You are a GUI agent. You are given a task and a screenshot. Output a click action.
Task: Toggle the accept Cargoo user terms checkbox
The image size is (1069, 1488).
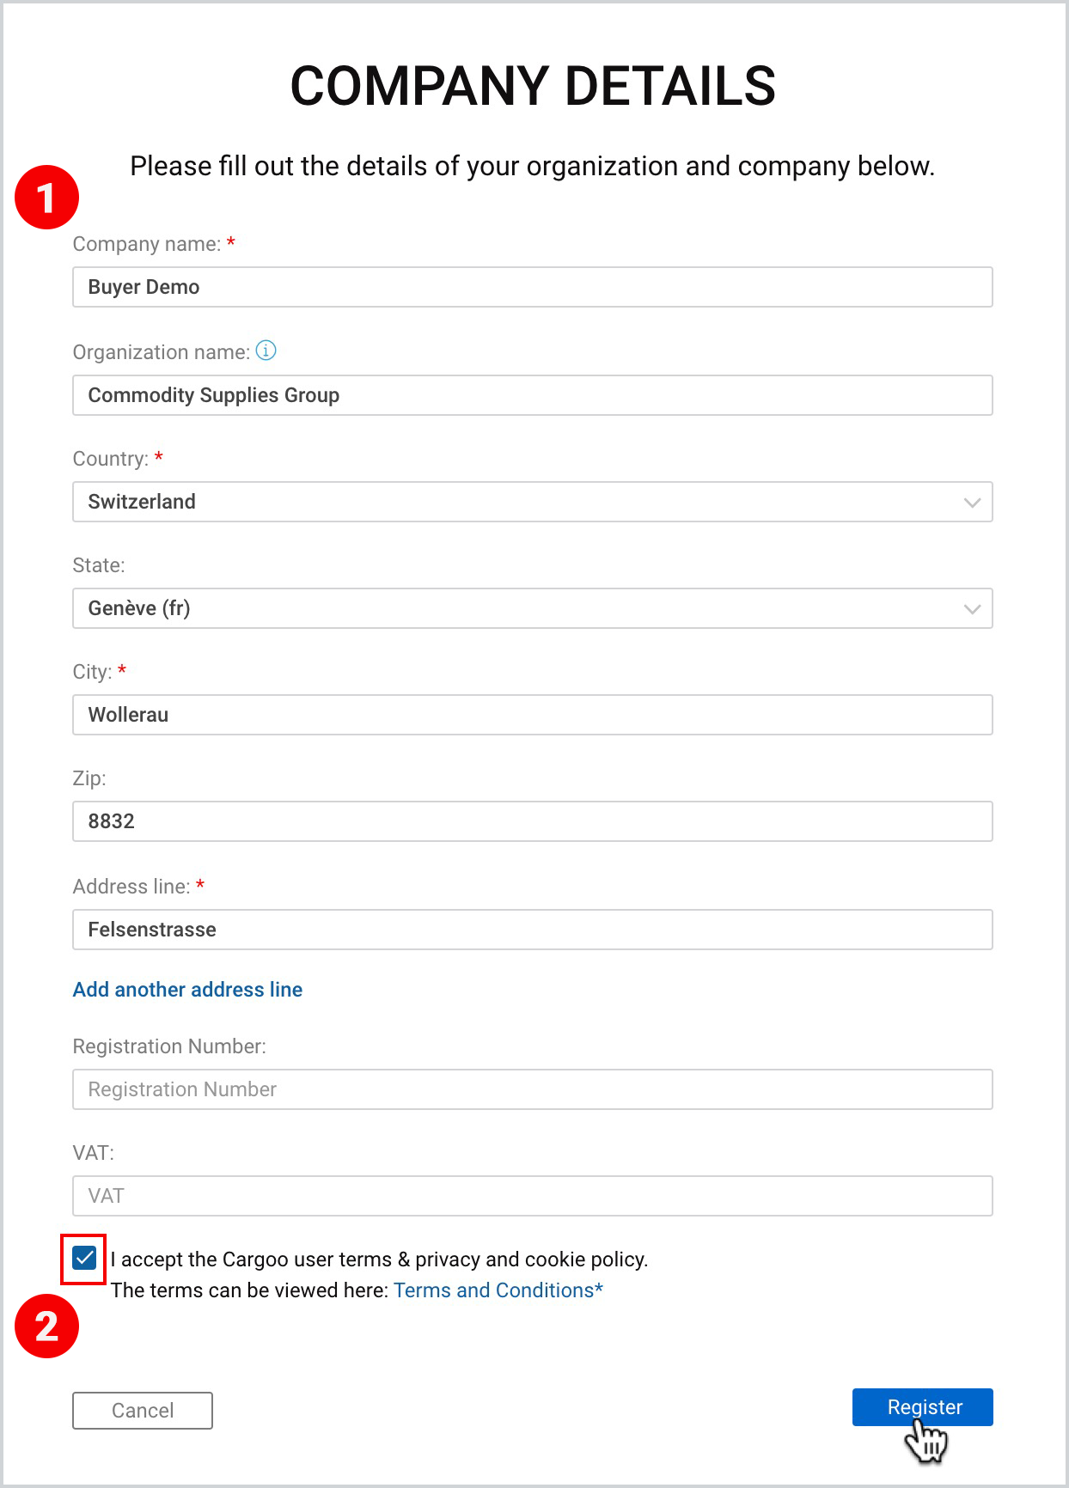coord(84,1259)
